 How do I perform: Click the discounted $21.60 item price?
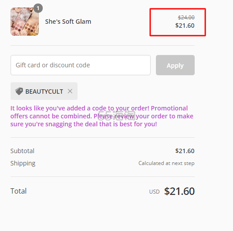(185, 26)
